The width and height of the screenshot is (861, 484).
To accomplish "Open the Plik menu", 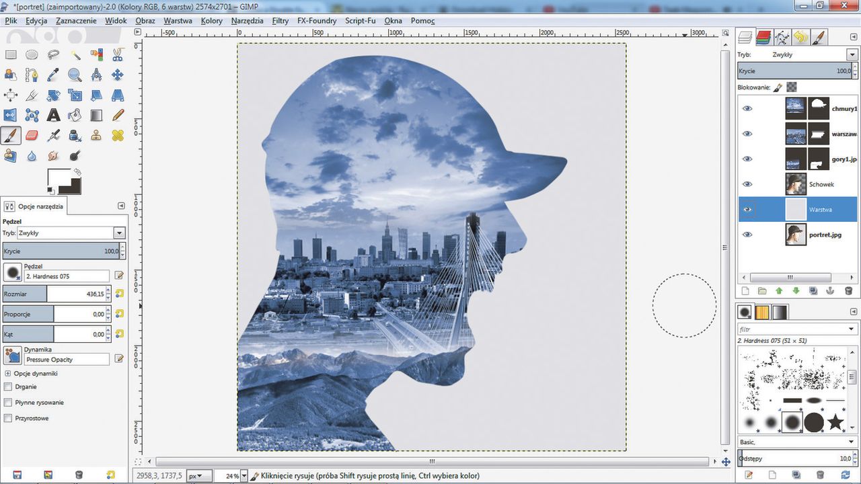I will point(11,21).
